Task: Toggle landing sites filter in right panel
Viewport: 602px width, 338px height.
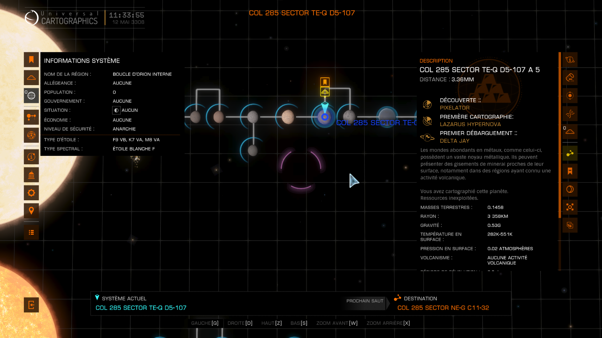Action: pos(570,131)
